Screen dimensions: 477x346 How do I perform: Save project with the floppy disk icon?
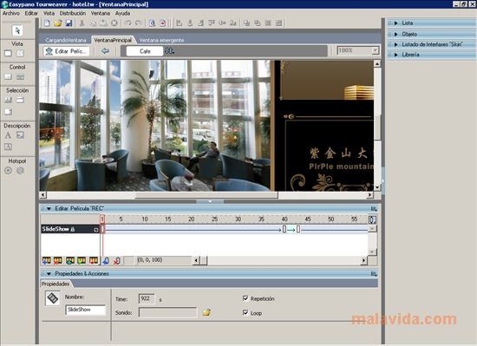click(x=69, y=23)
